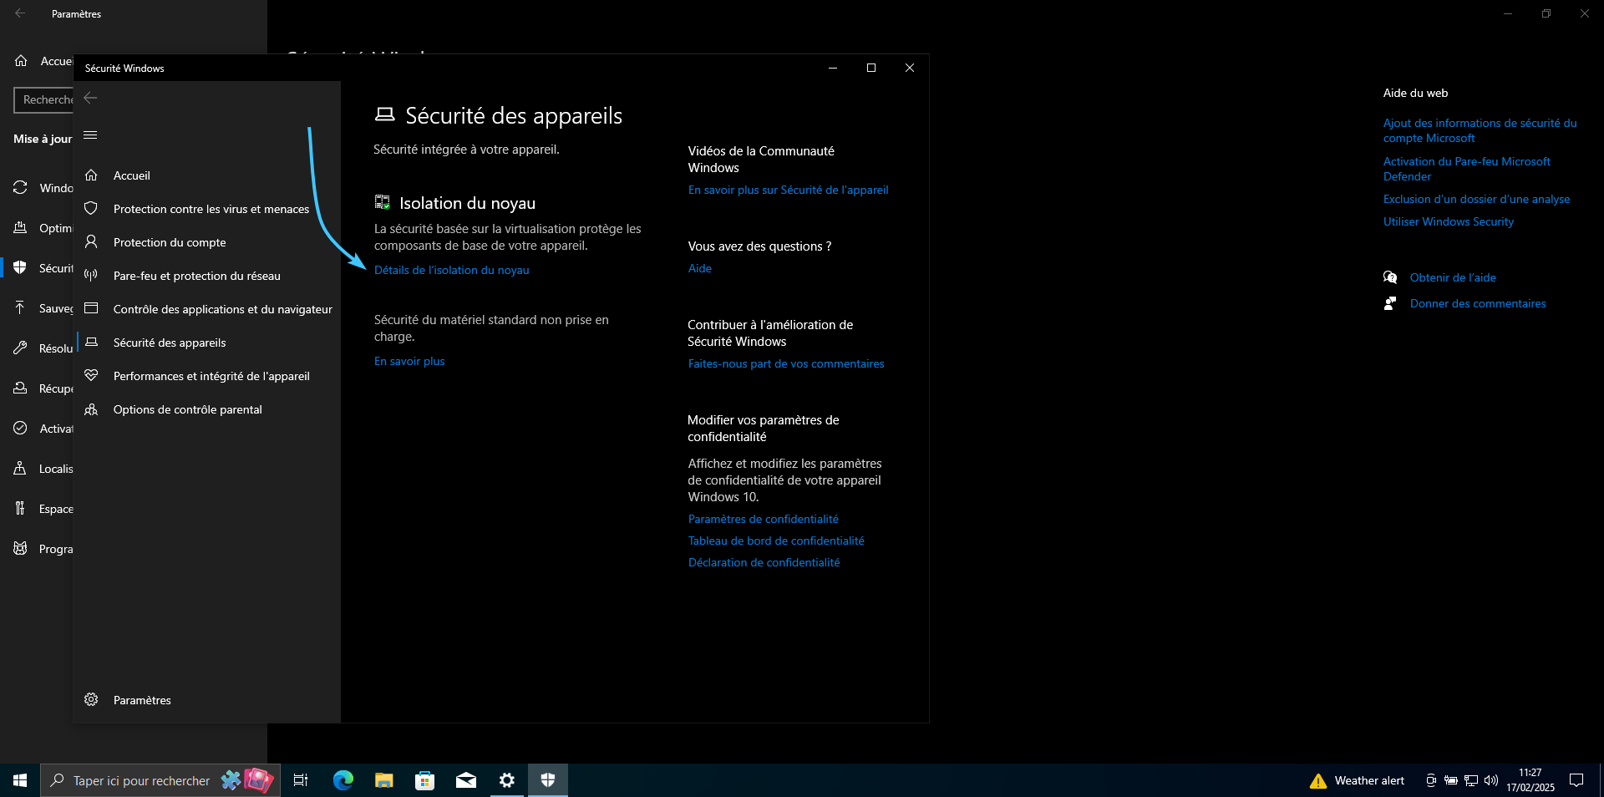Click the Isolation du noyau chip icon
The image size is (1604, 797).
pyautogui.click(x=383, y=202)
